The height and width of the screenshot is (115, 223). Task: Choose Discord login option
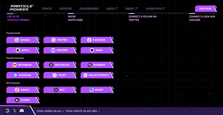coord(60,50)
